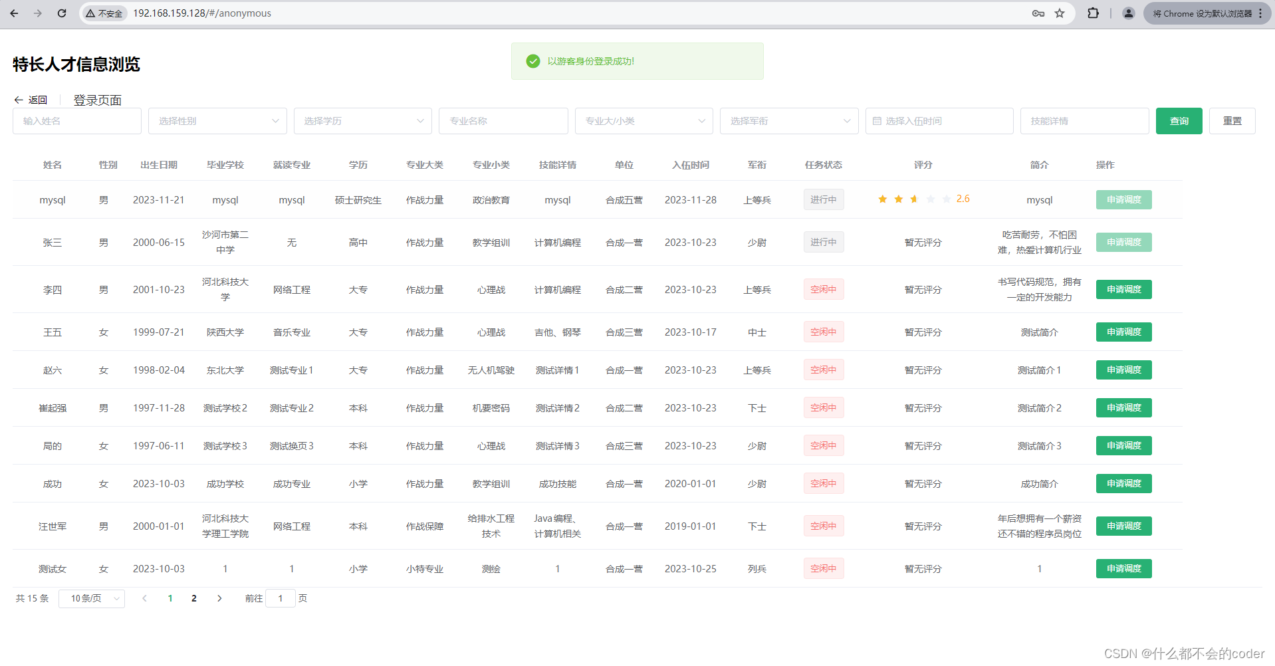Click the name cell 汪世军
Screen dimensions: 1275x666
[x=53, y=526]
